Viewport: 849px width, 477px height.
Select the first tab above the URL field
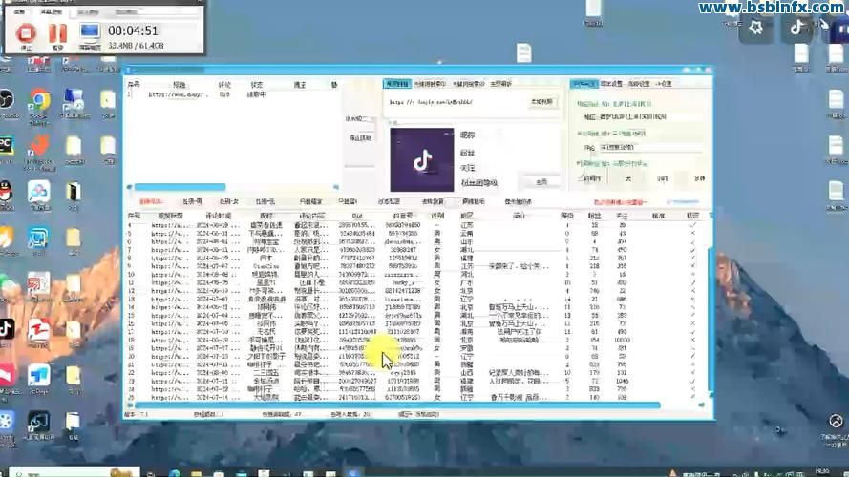(398, 84)
